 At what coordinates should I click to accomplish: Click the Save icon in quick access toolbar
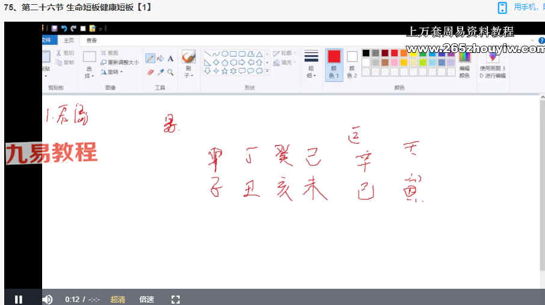pos(54,28)
